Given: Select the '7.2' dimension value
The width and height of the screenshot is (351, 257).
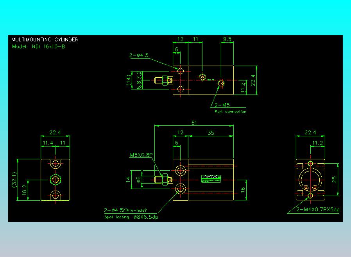Looking at the screenshot, I should click(x=139, y=75).
